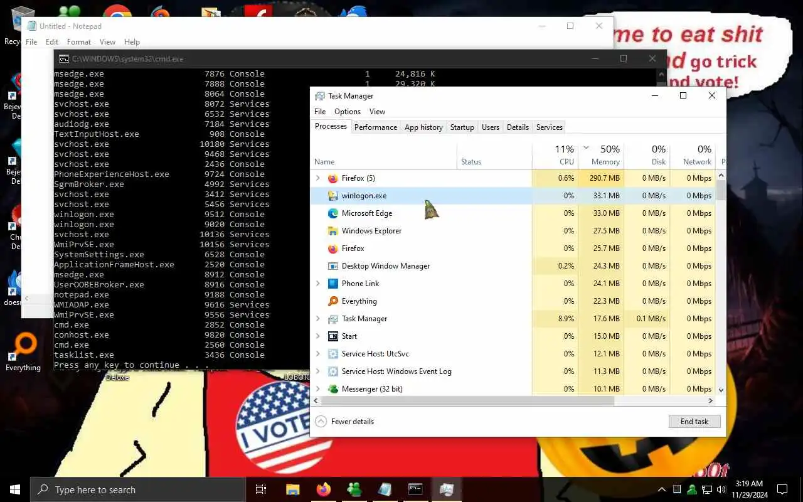Screen dimensions: 803x502
Task: Switch to the Performance tab
Action: click(376, 127)
